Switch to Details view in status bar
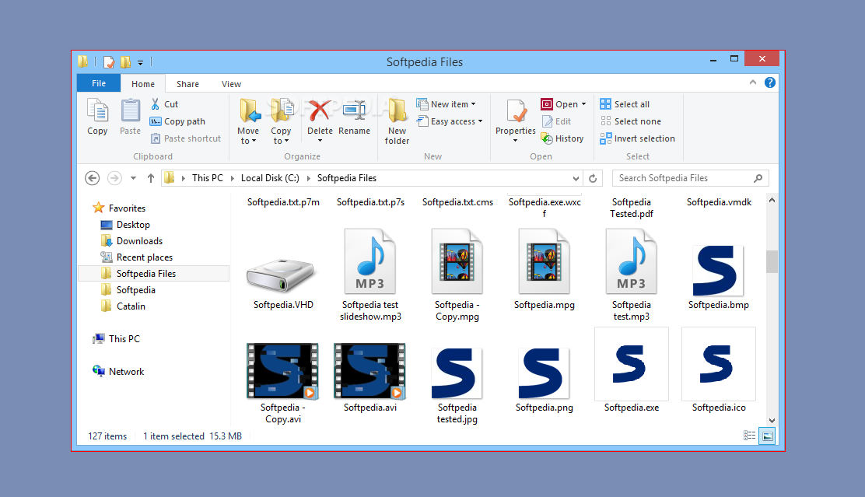865x497 pixels. pos(749,436)
